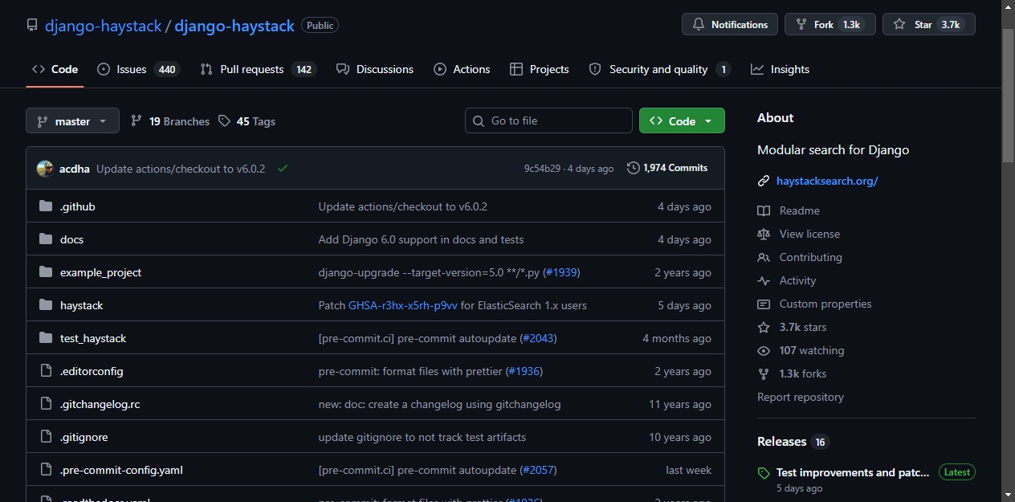
Task: Click the star icon beside 3.7k stars
Action: point(764,327)
